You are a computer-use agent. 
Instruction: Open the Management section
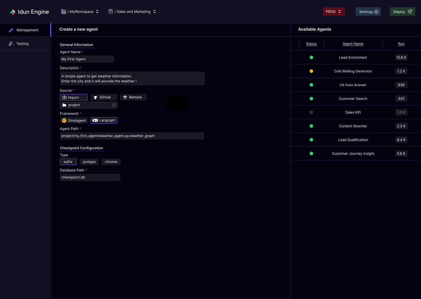tap(25, 30)
